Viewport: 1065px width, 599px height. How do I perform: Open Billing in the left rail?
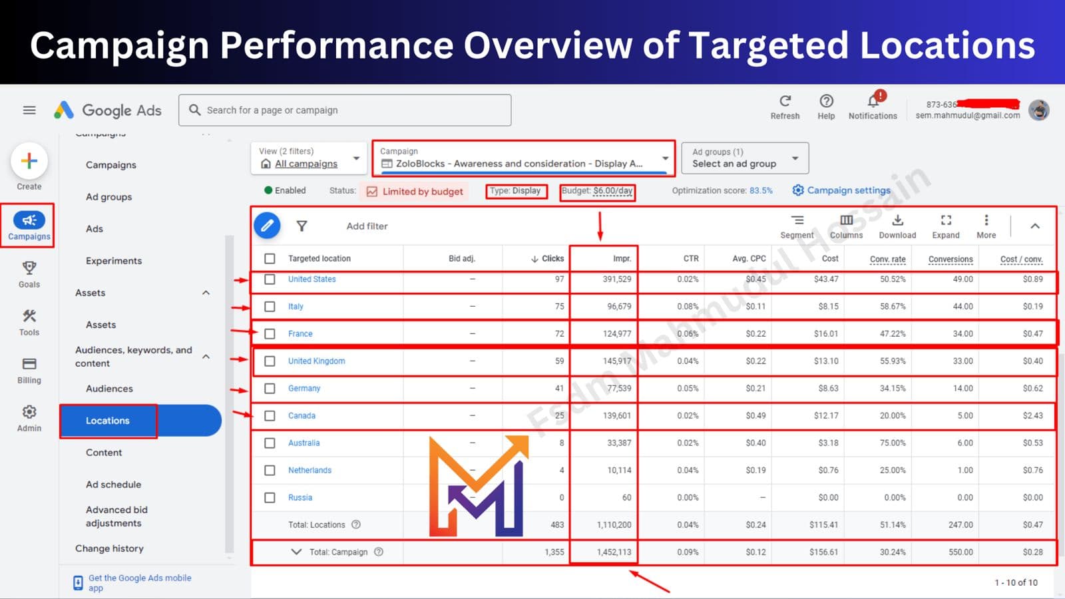pos(29,371)
